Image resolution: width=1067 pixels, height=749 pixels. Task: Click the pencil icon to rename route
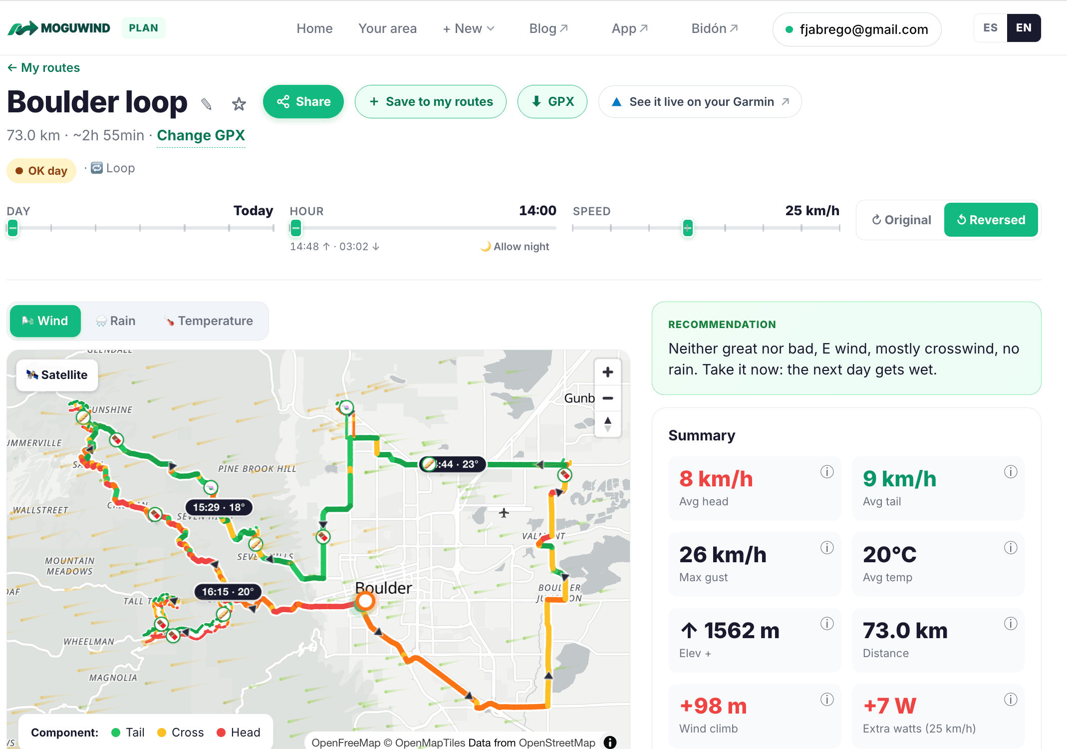pyautogui.click(x=206, y=104)
